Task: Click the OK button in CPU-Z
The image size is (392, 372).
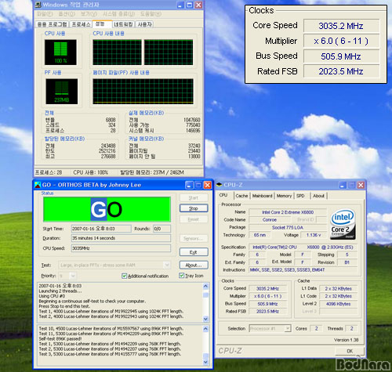Action: pos(350,351)
